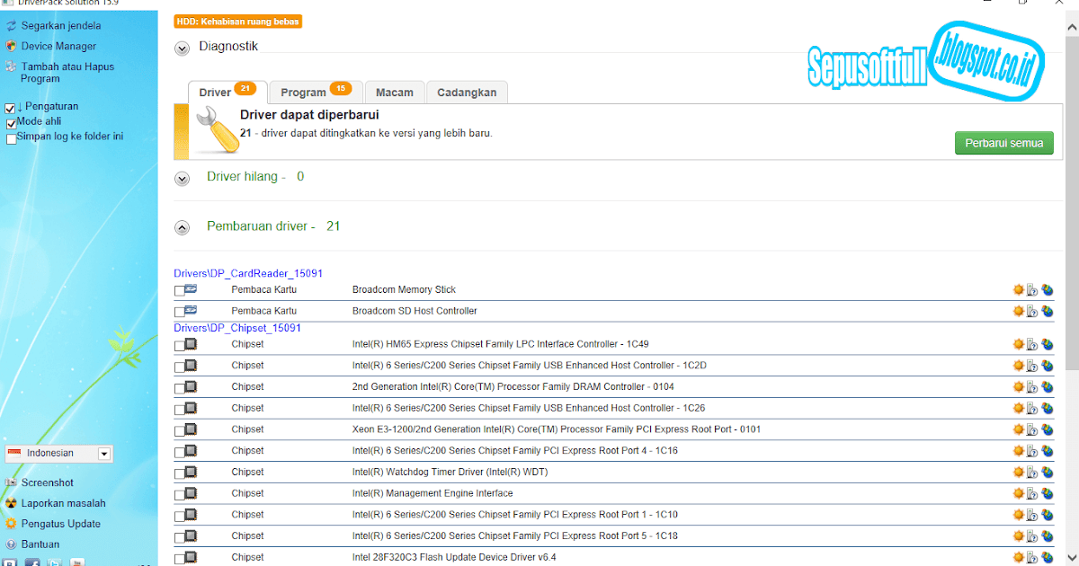Open the Drivers\DP_CardReader_15091 link
Screen dimensions: 1079x566
(248, 273)
